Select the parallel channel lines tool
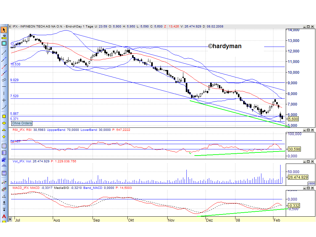 pyautogui.click(x=4, y=80)
